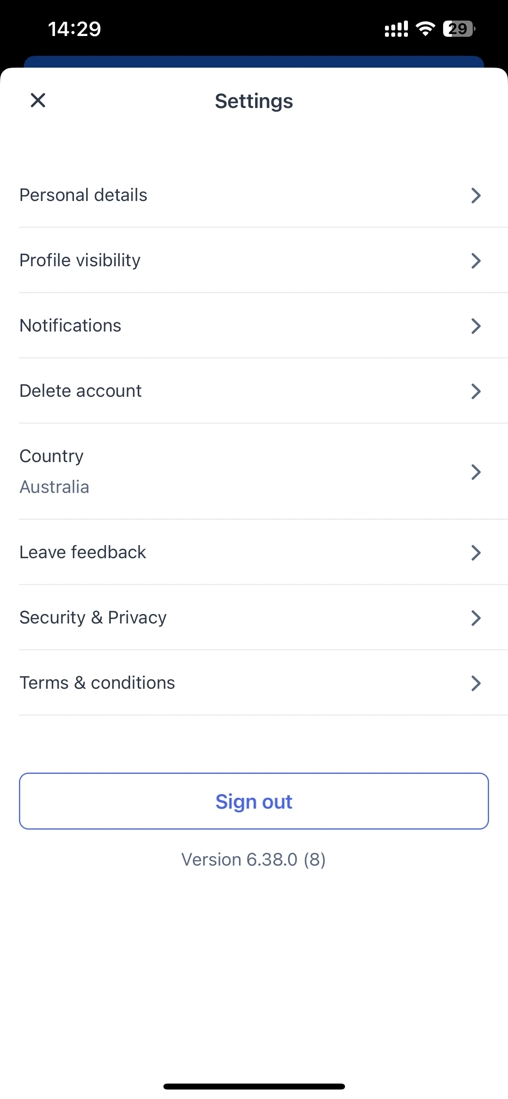Tap the chevron beside Security & Privacy
This screenshot has width=508, height=1099.
(x=476, y=618)
